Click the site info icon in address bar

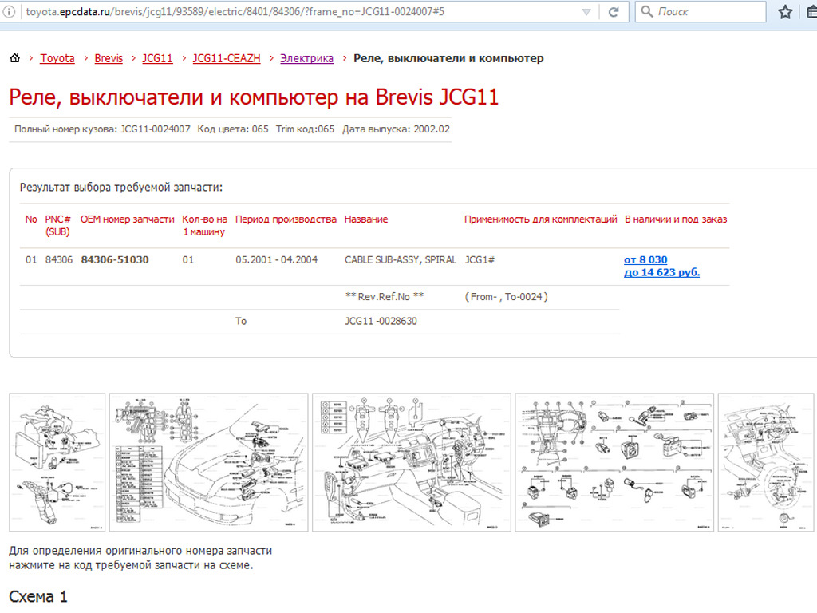tap(9, 12)
